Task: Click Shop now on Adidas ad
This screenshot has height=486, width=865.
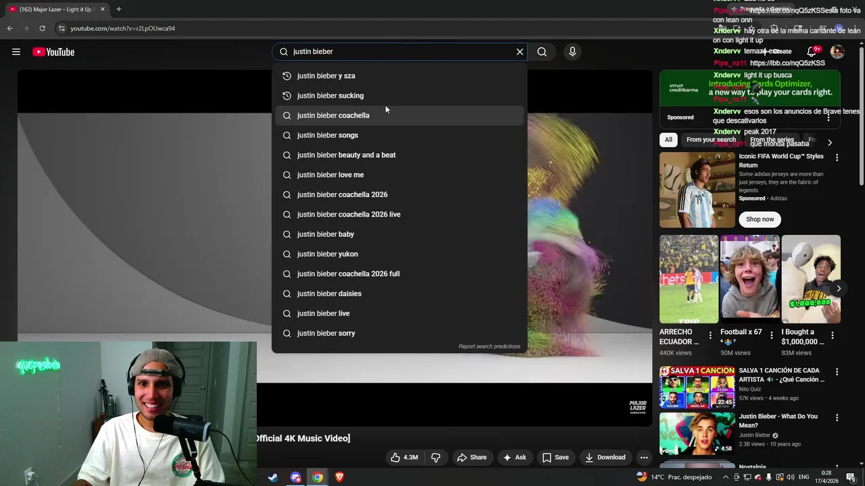Action: (x=760, y=219)
